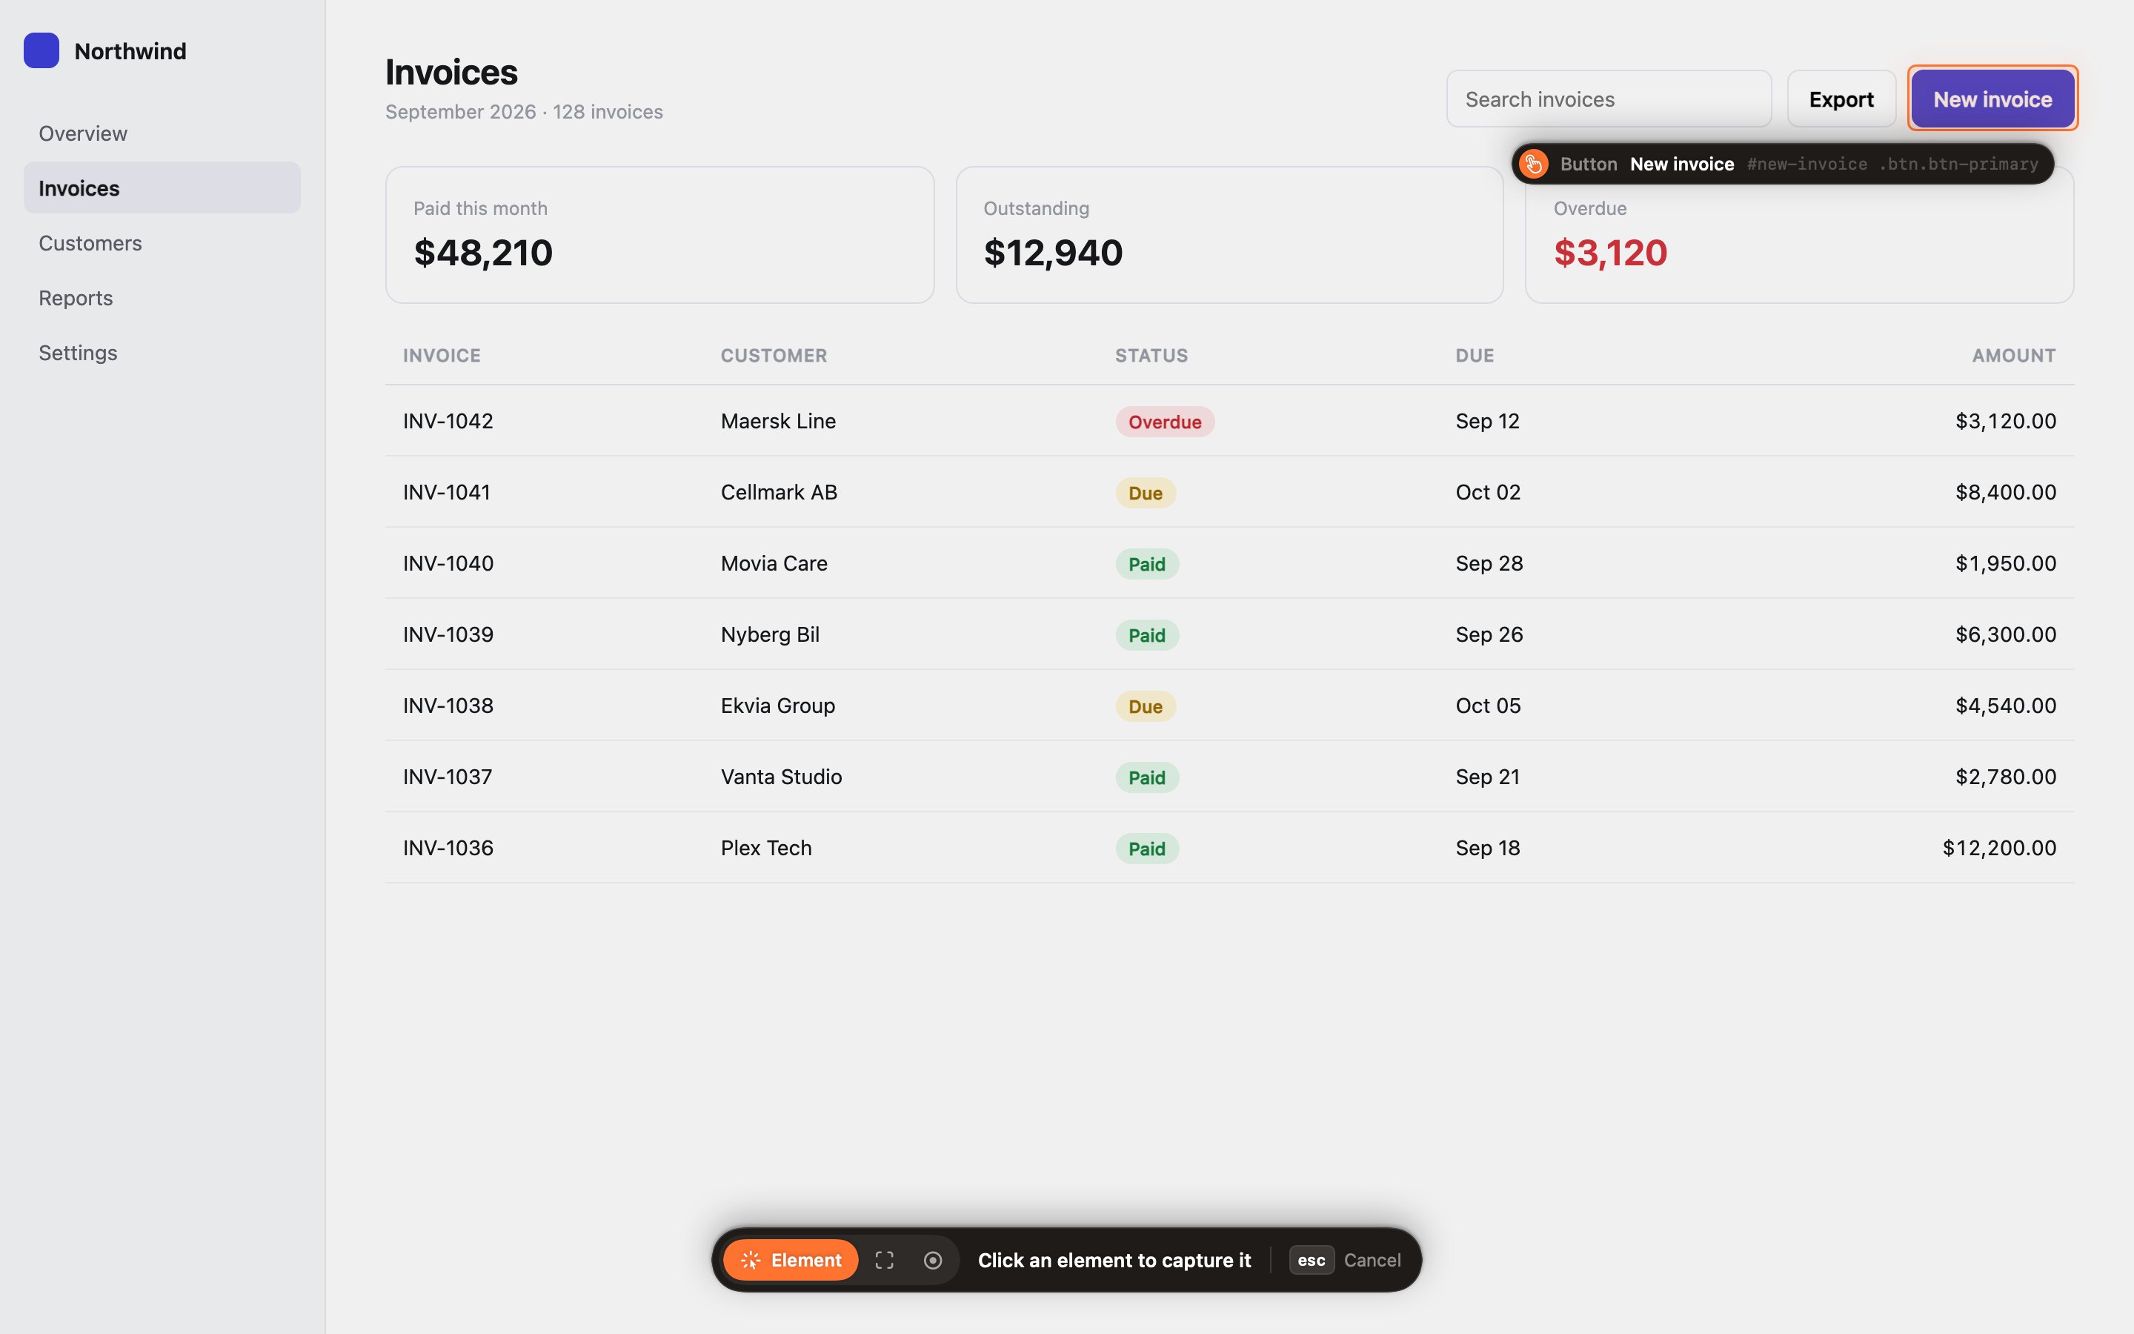
Task: Open invoice INV-1042
Action: click(x=448, y=421)
